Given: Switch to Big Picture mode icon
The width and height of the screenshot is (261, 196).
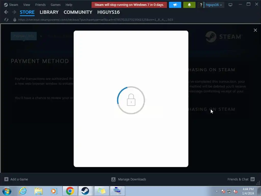Looking at the screenshot, I should point(230,5).
